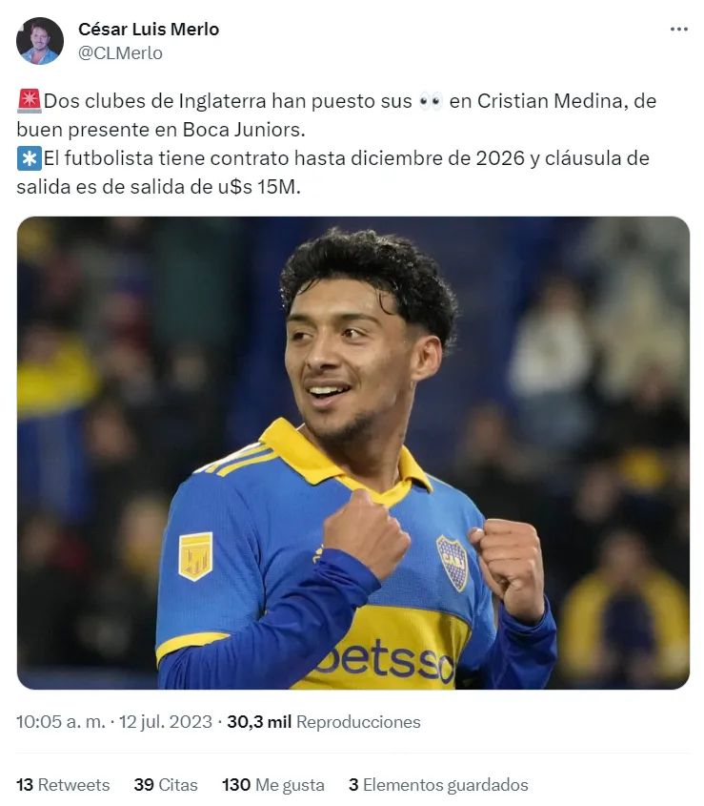Click the Boca Juniors crest on jersey
704x806 pixels.
(453, 563)
